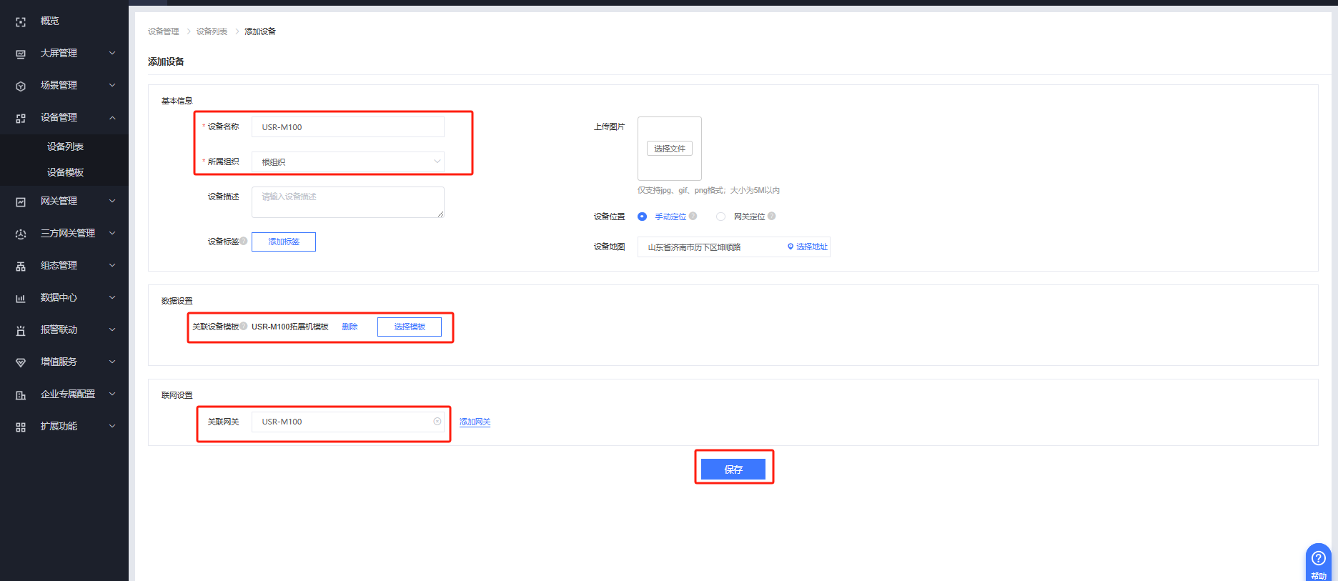This screenshot has width=1338, height=581.
Task: Click the 删除 link beside the template
Action: pos(350,327)
